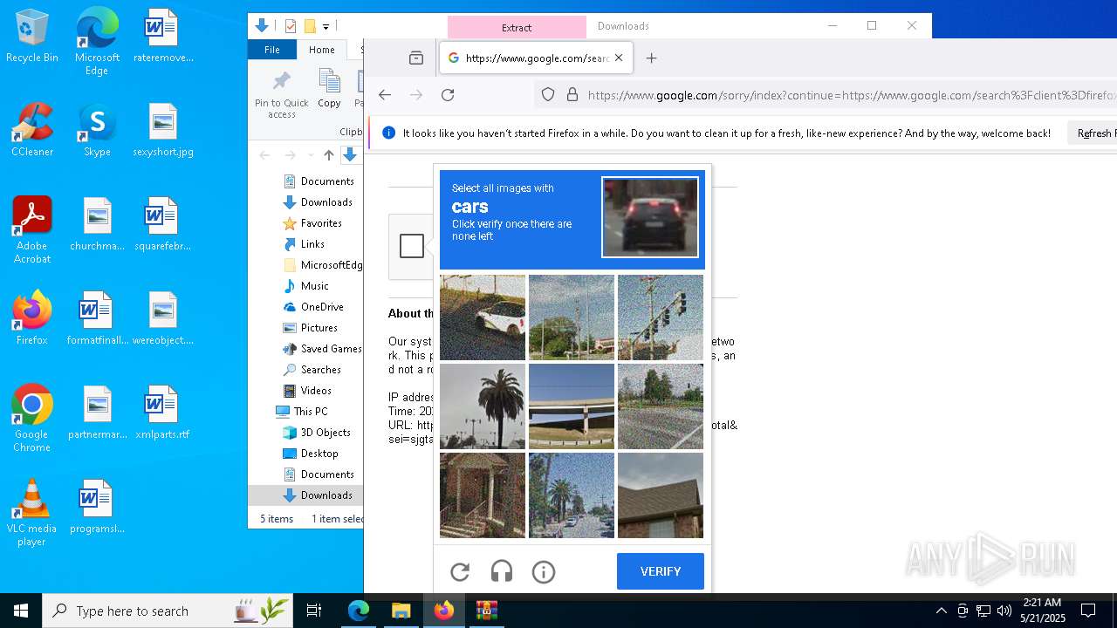Get an audio captcha challenge
This screenshot has height=628, width=1117.
tap(502, 572)
